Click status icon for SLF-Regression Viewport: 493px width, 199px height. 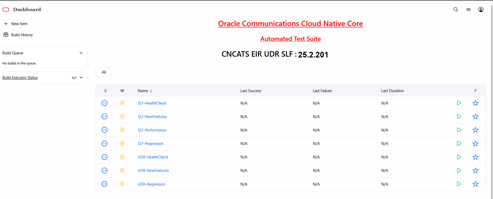pos(104,144)
